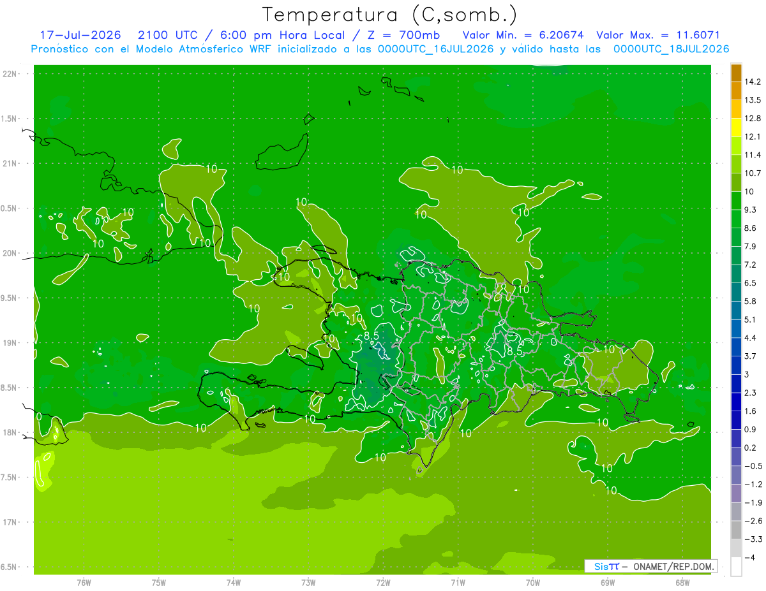Click the '-4' color scale label
Viewport: 766px width, 591px height.
click(x=750, y=557)
